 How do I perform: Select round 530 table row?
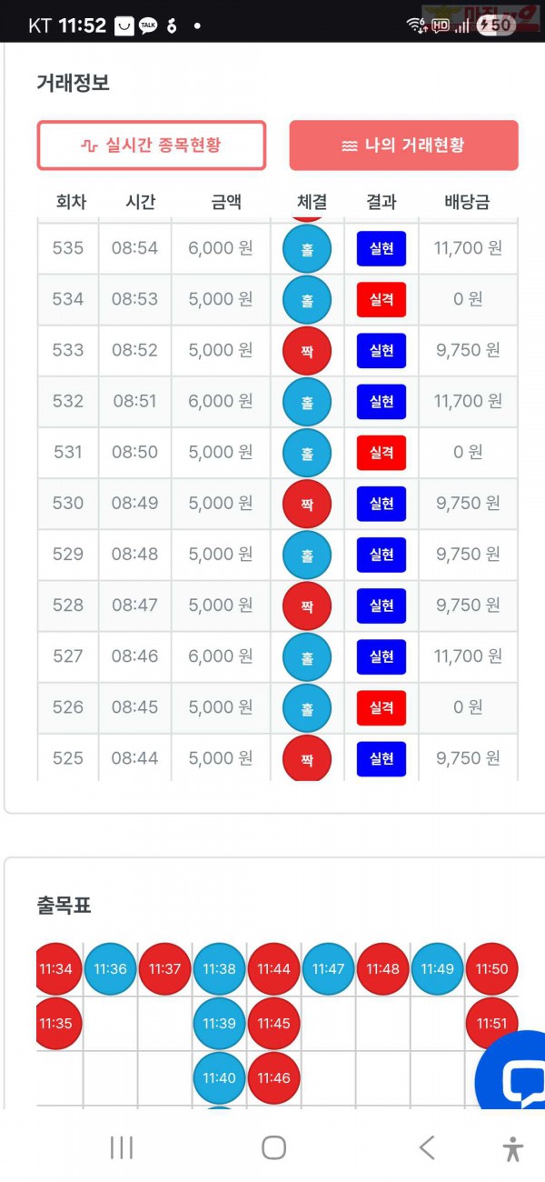(x=277, y=503)
